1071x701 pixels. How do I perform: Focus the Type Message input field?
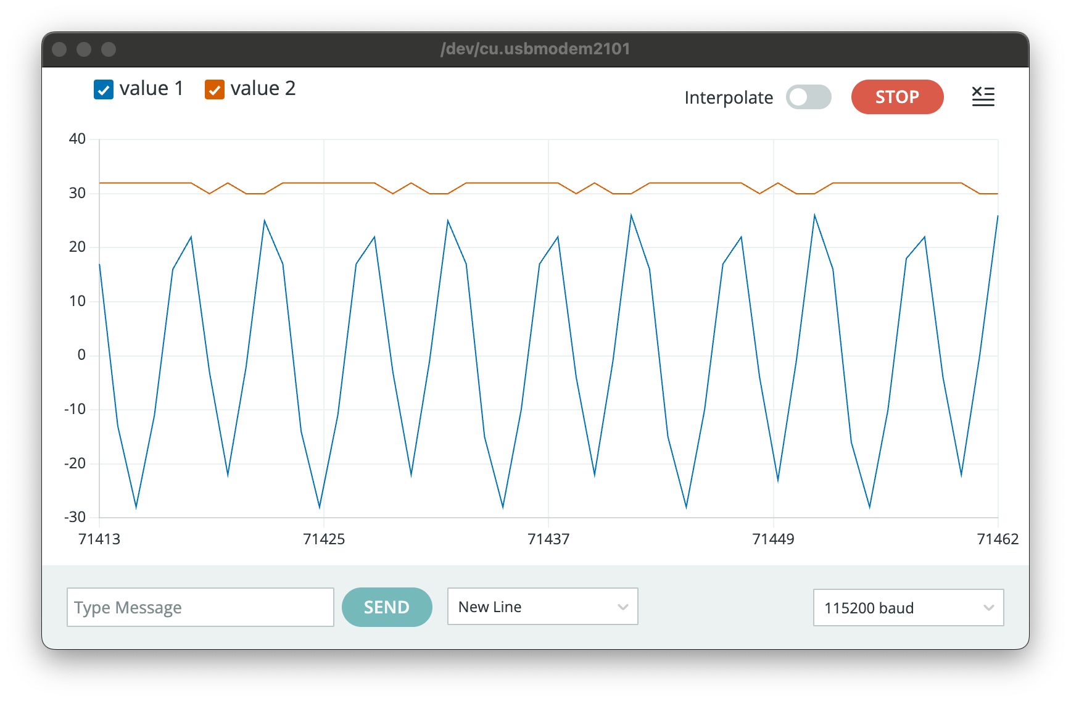pos(200,607)
